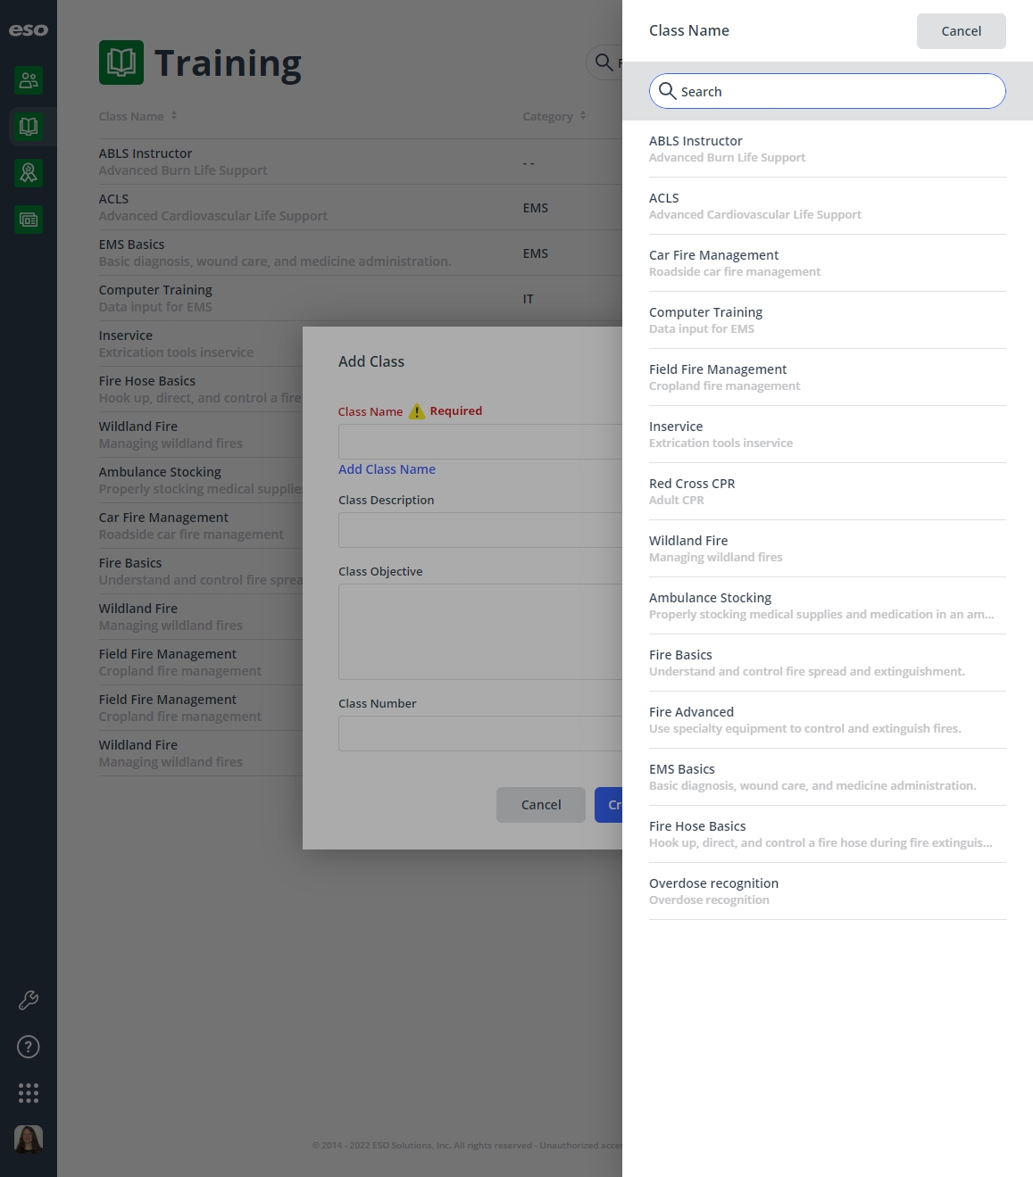
Task: Cancel the Class Name selection panel
Action: pos(962,31)
